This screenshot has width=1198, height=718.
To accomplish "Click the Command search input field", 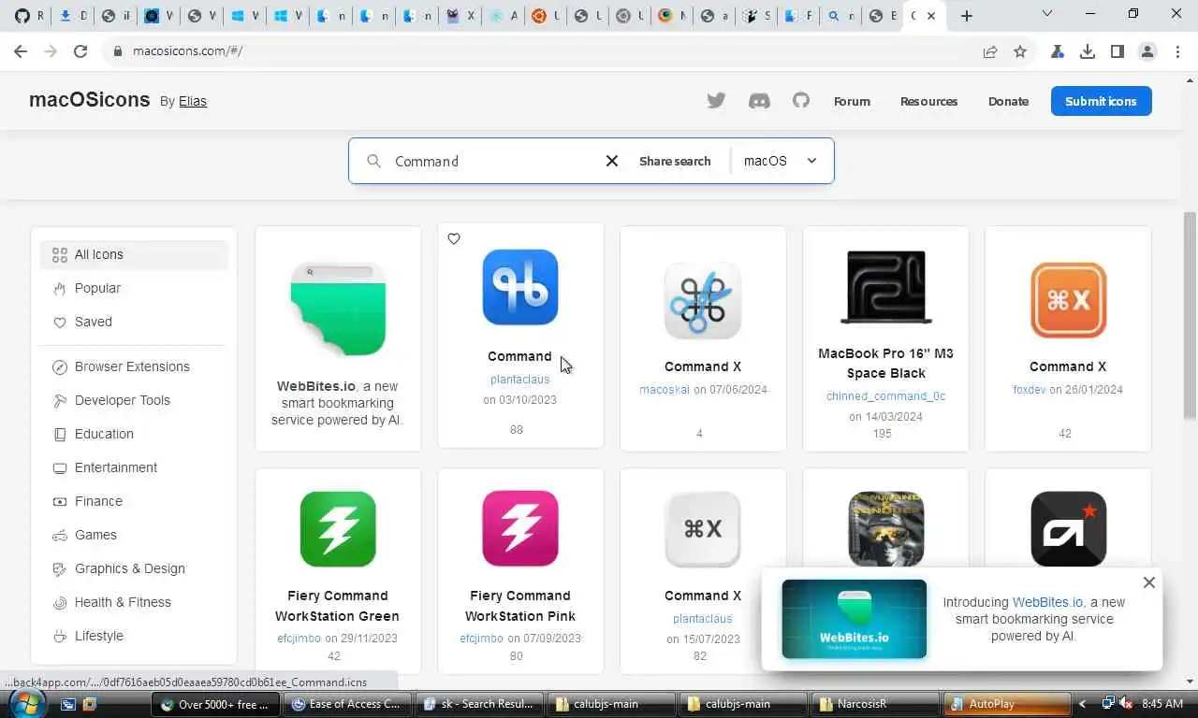I will [491, 161].
